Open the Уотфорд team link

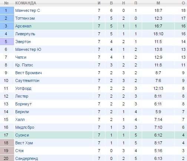tap(23, 88)
